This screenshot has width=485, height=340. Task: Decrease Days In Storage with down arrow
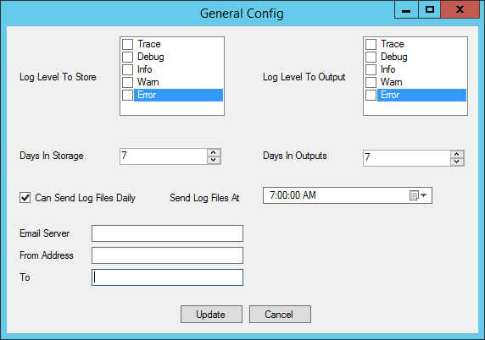pyautogui.click(x=214, y=160)
